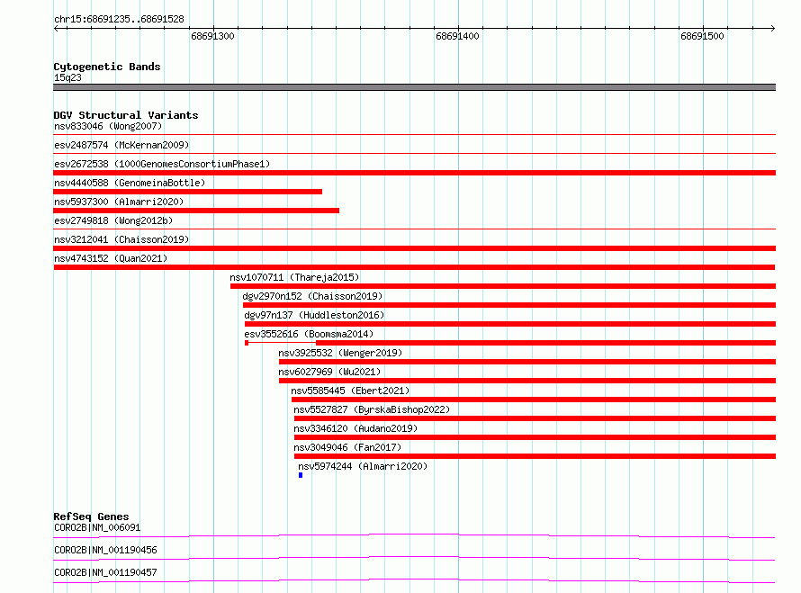Image resolution: width=801 pixels, height=593 pixels.
Task: Click the red bar of nsv4440588
Action: point(187,192)
